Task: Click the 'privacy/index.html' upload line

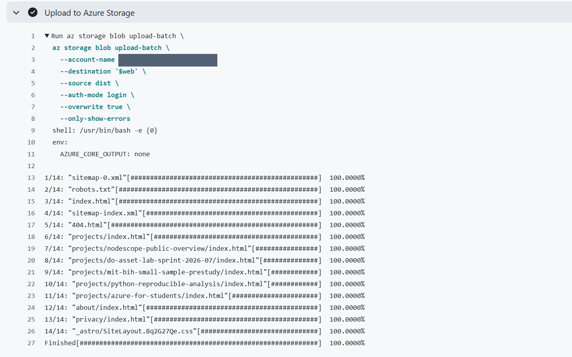Action: click(x=205, y=319)
